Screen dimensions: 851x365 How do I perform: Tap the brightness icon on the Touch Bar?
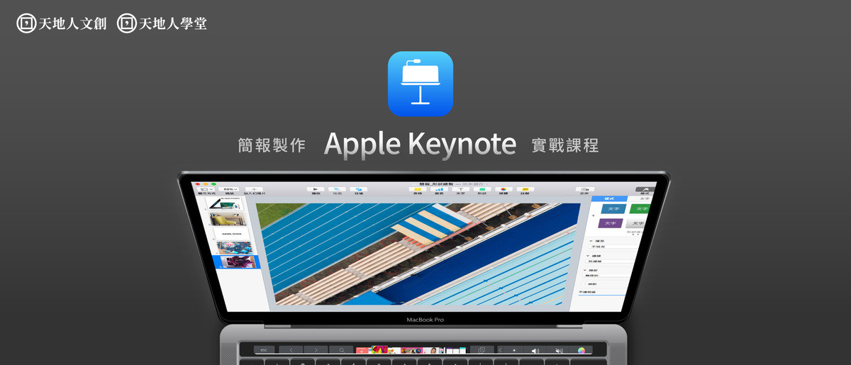514,350
